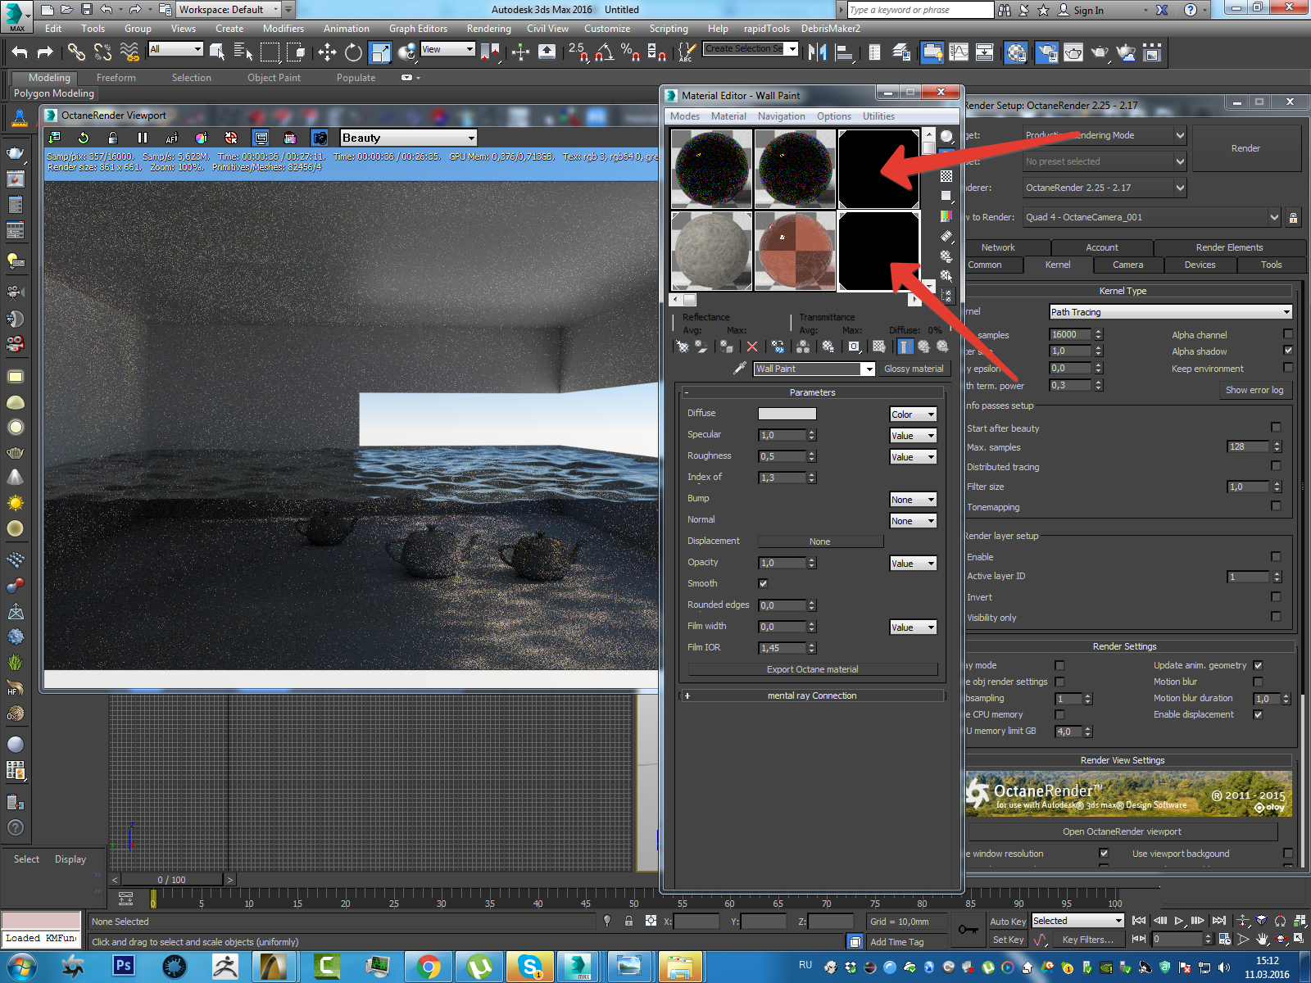Click the Undo arrow in main toolbar
Image resolution: width=1311 pixels, height=983 pixels.
pos(20,52)
